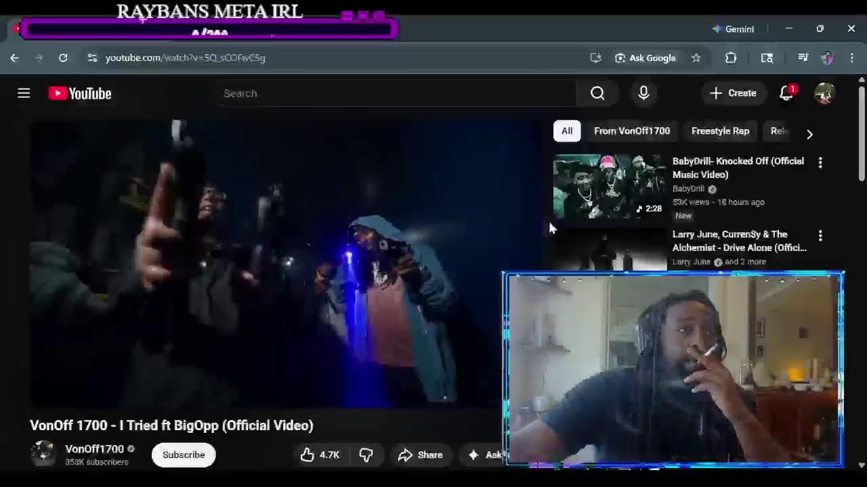This screenshot has height=487, width=867.
Task: Open the notifications bell
Action: (786, 93)
